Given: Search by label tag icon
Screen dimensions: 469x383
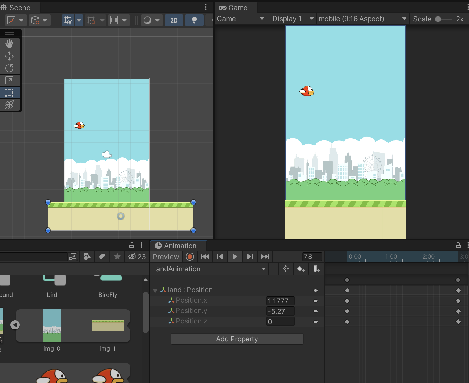Looking at the screenshot, I should pos(102,257).
